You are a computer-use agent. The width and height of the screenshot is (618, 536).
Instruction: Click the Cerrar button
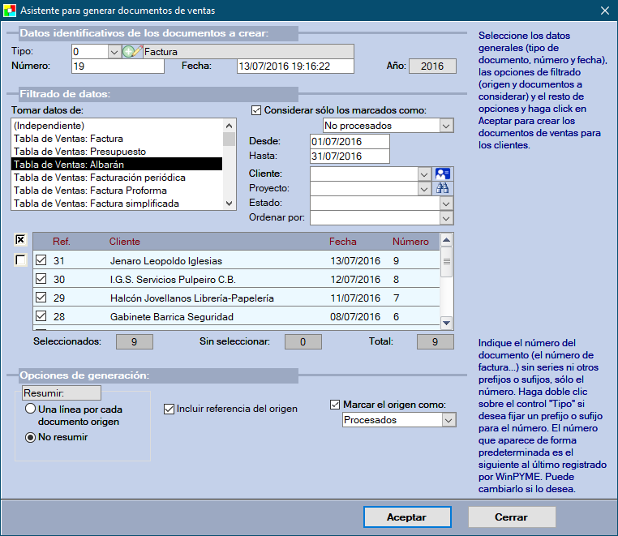click(511, 517)
